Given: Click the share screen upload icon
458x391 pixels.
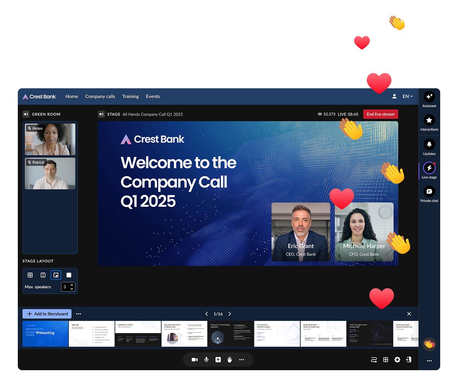Looking at the screenshot, I should pyautogui.click(x=218, y=360).
